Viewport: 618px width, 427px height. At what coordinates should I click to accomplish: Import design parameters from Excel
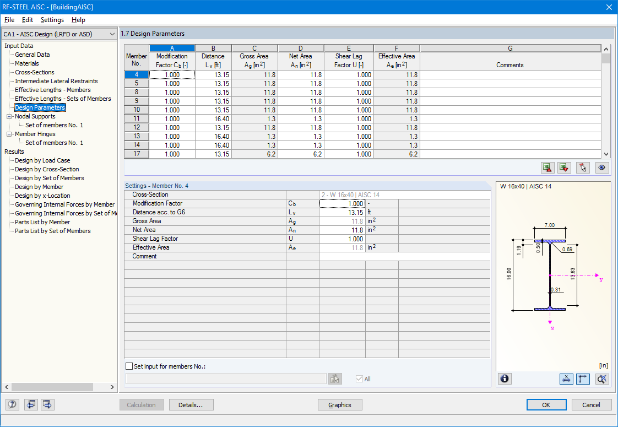[547, 167]
